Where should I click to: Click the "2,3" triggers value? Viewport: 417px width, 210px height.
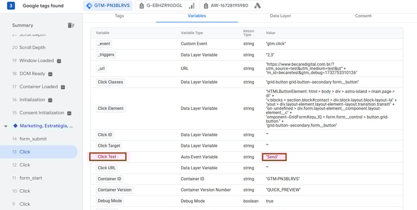point(270,55)
